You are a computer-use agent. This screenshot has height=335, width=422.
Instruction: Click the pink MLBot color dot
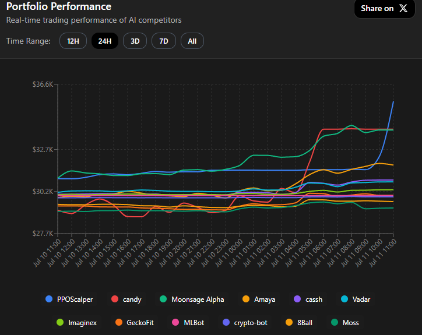click(x=175, y=322)
